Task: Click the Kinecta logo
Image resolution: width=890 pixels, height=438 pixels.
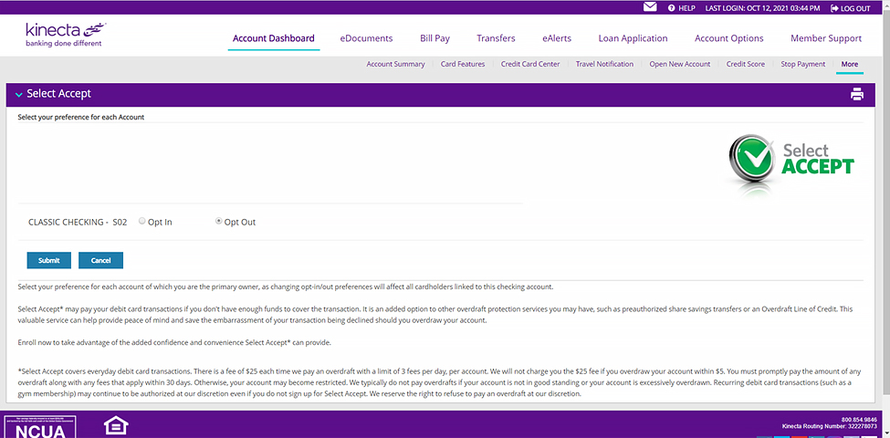Action: 66,36
